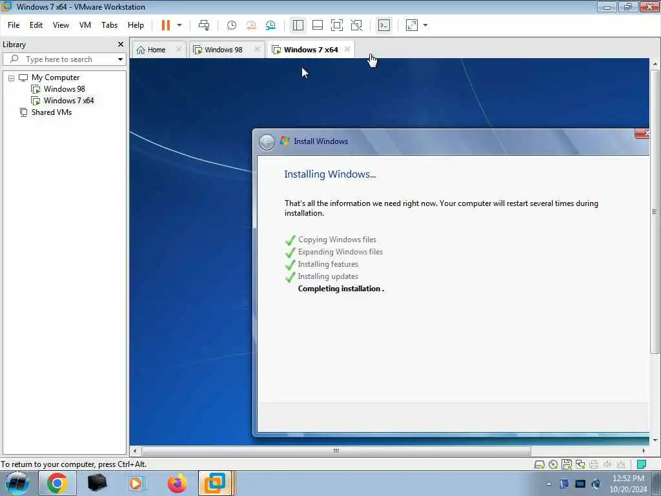Open the Tabs menu
The height and width of the screenshot is (496, 661).
[109, 25]
